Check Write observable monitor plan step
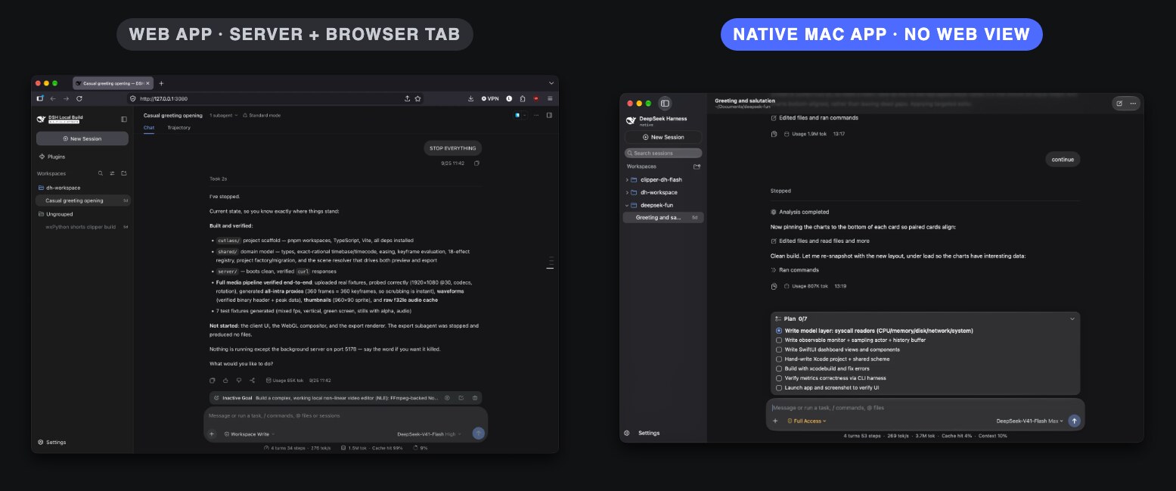Viewport: 1176px width, 491px height. click(x=779, y=340)
